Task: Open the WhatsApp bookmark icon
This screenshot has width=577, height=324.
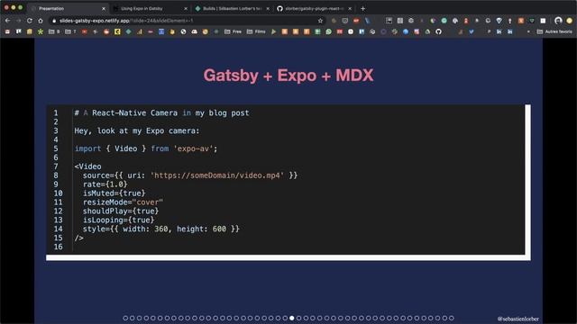Action: (328, 32)
